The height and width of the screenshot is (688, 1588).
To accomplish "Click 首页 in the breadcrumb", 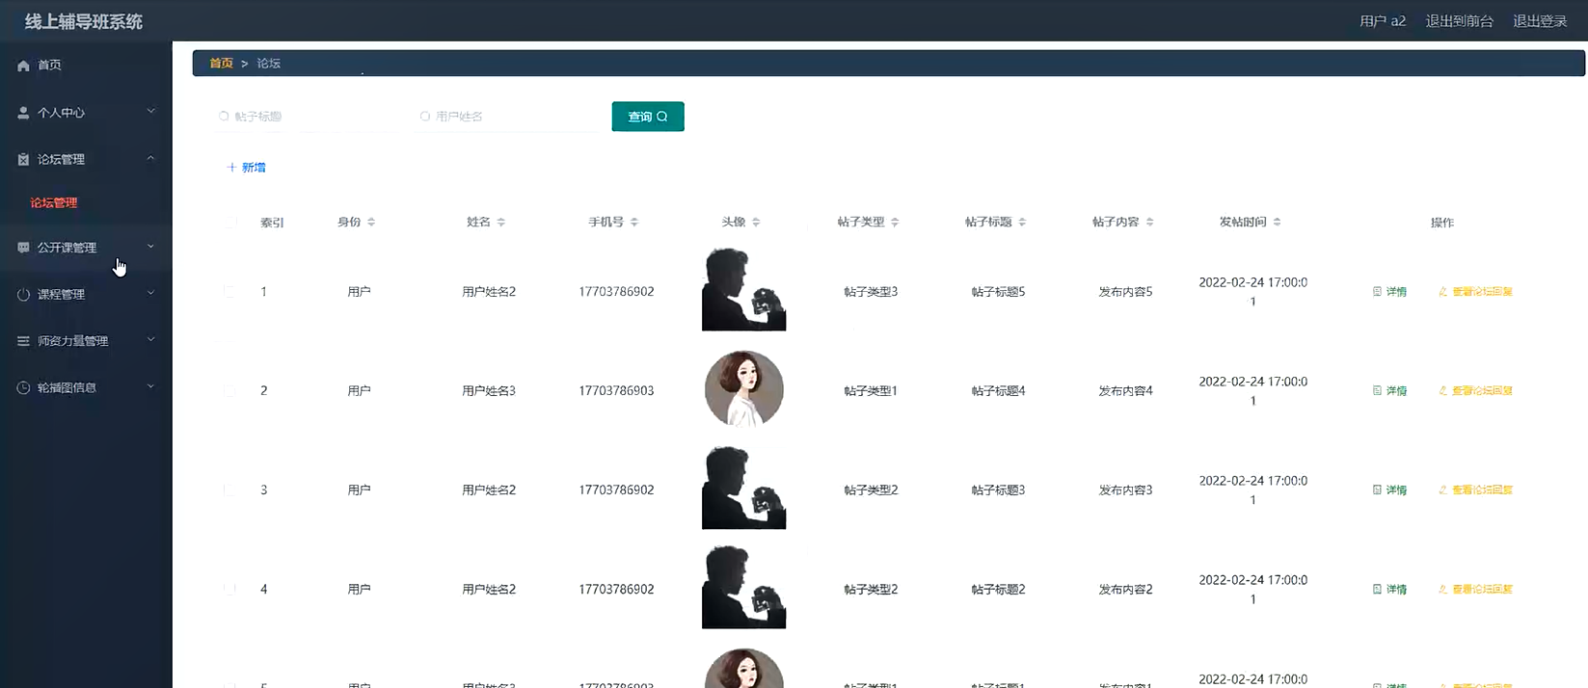I will coord(222,64).
